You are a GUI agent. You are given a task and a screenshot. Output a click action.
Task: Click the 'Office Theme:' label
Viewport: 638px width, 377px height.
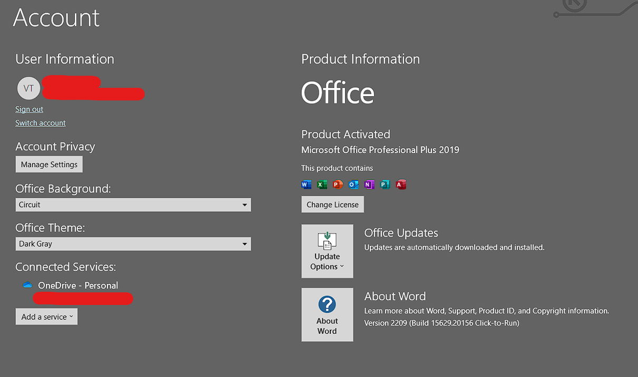(x=50, y=228)
